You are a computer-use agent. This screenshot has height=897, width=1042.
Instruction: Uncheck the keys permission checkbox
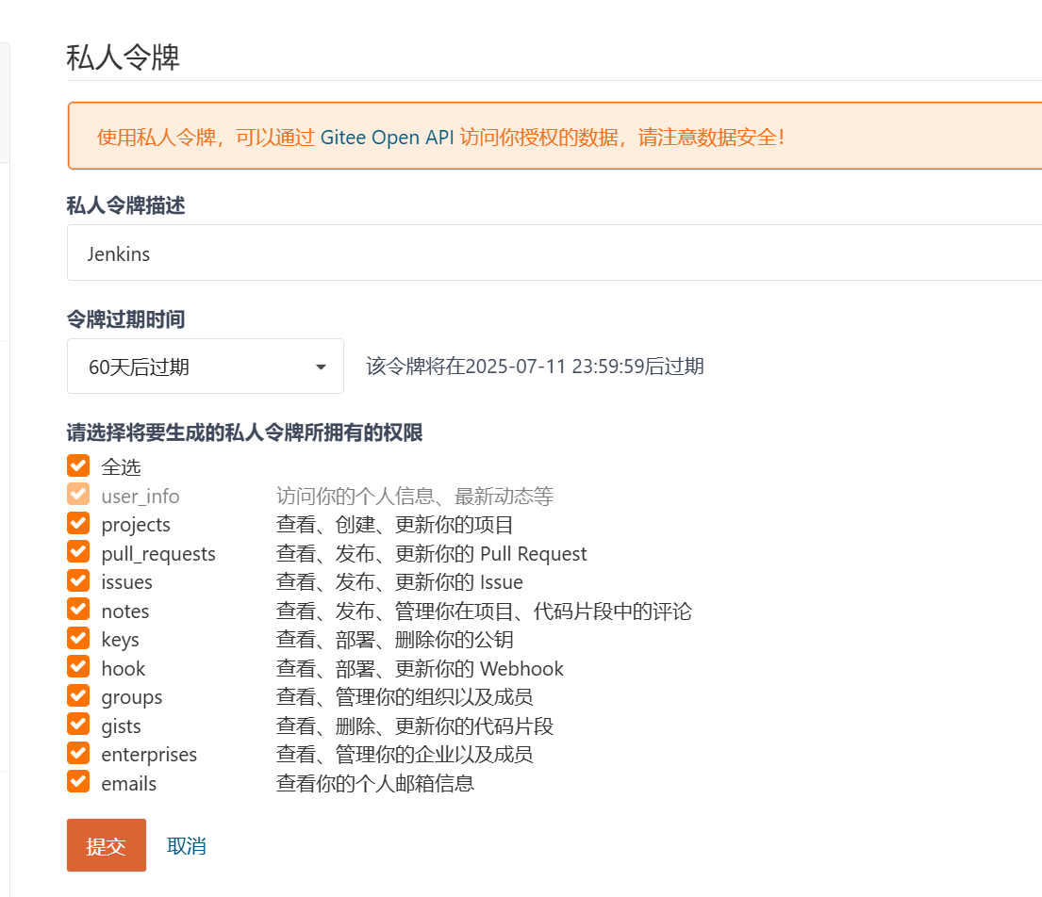[x=78, y=639]
